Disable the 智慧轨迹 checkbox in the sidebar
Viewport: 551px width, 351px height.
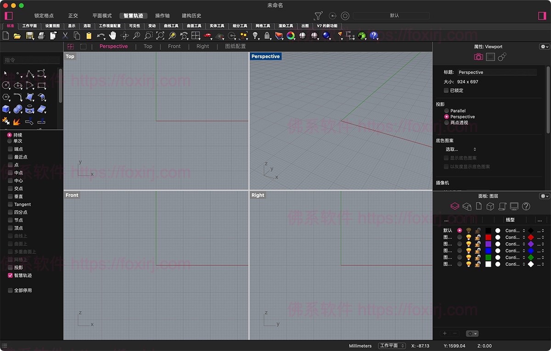(10, 275)
